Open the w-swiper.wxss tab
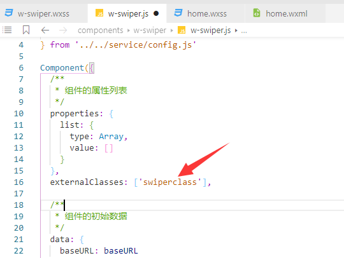Viewport: 344px width, 258px height. tap(43, 13)
